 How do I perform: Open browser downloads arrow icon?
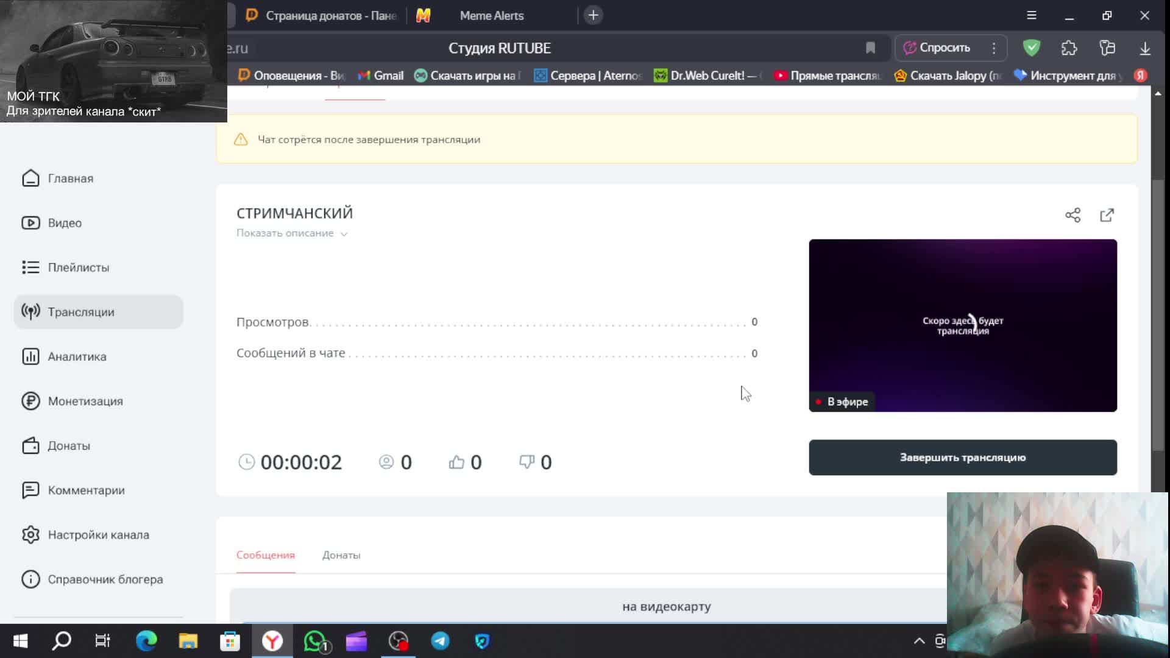pyautogui.click(x=1144, y=48)
